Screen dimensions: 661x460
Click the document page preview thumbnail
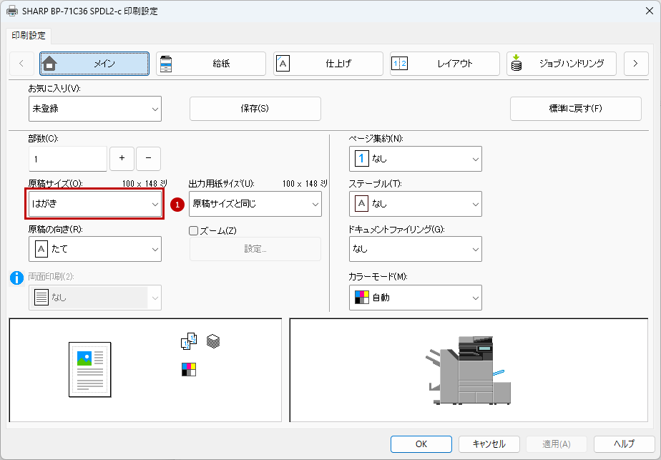click(x=90, y=369)
